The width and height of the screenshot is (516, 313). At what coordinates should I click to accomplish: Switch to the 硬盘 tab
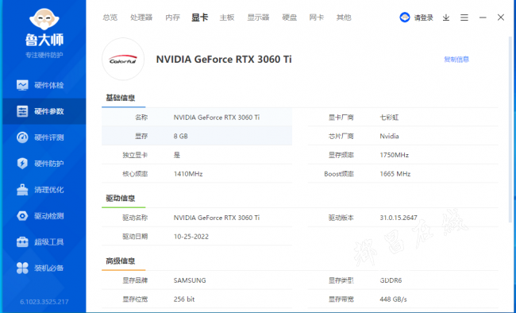290,17
